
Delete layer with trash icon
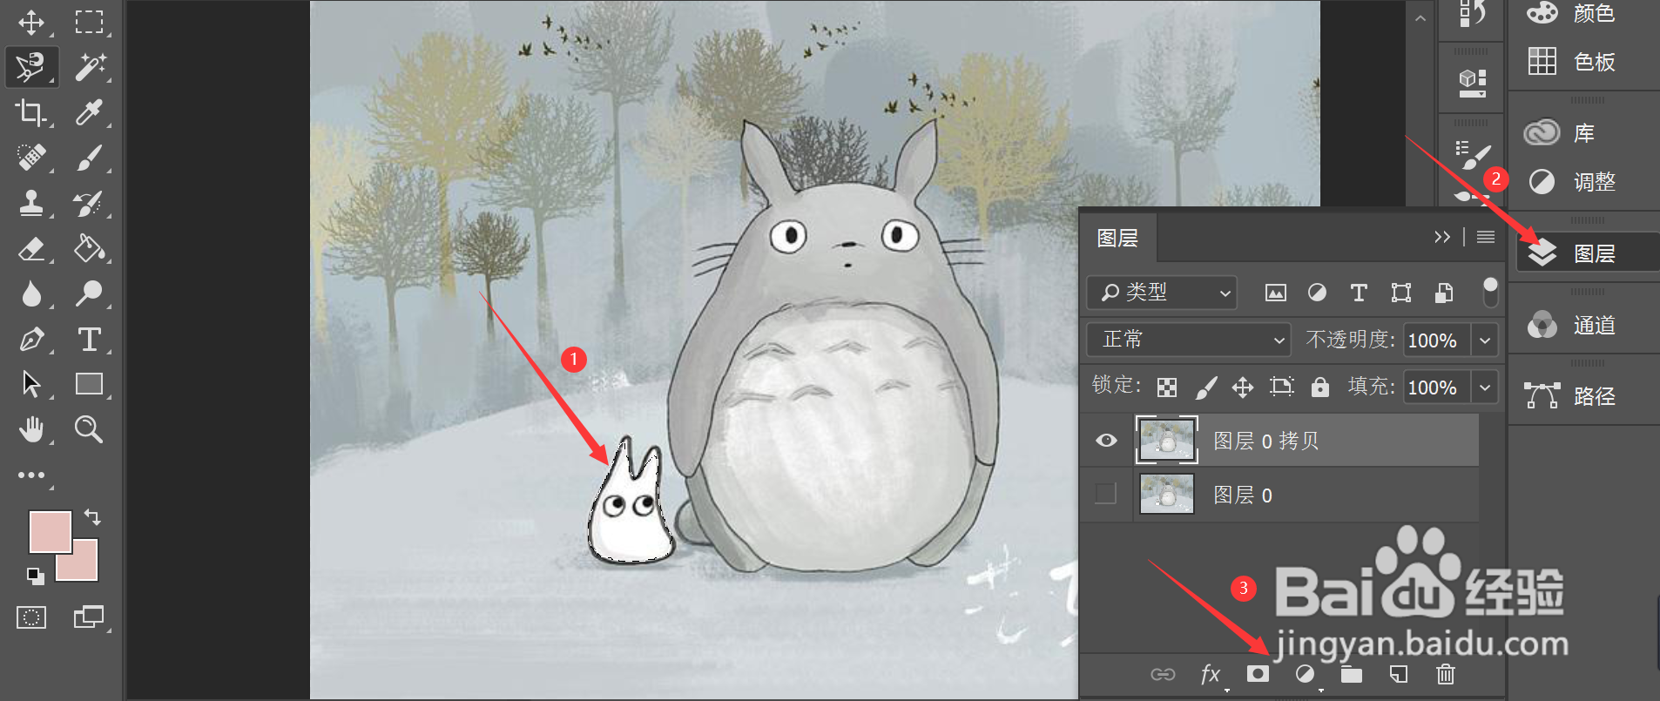[1445, 674]
